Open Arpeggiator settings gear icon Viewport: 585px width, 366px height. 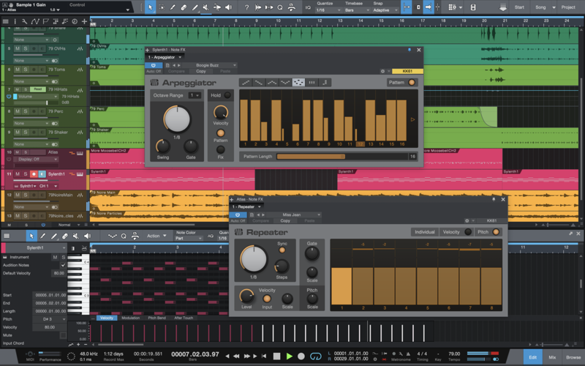pos(382,71)
